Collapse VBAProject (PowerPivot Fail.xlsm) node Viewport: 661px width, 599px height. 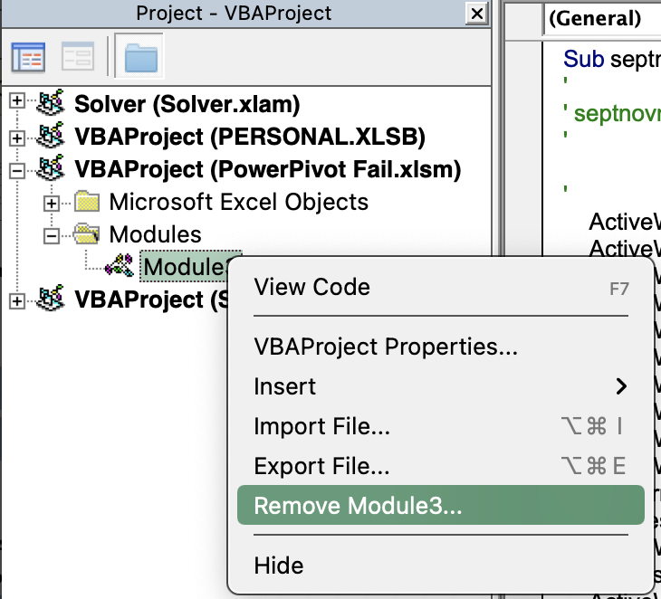17,171
